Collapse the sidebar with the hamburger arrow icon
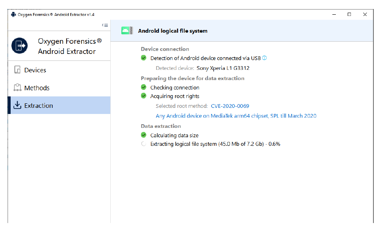 tap(105, 25)
